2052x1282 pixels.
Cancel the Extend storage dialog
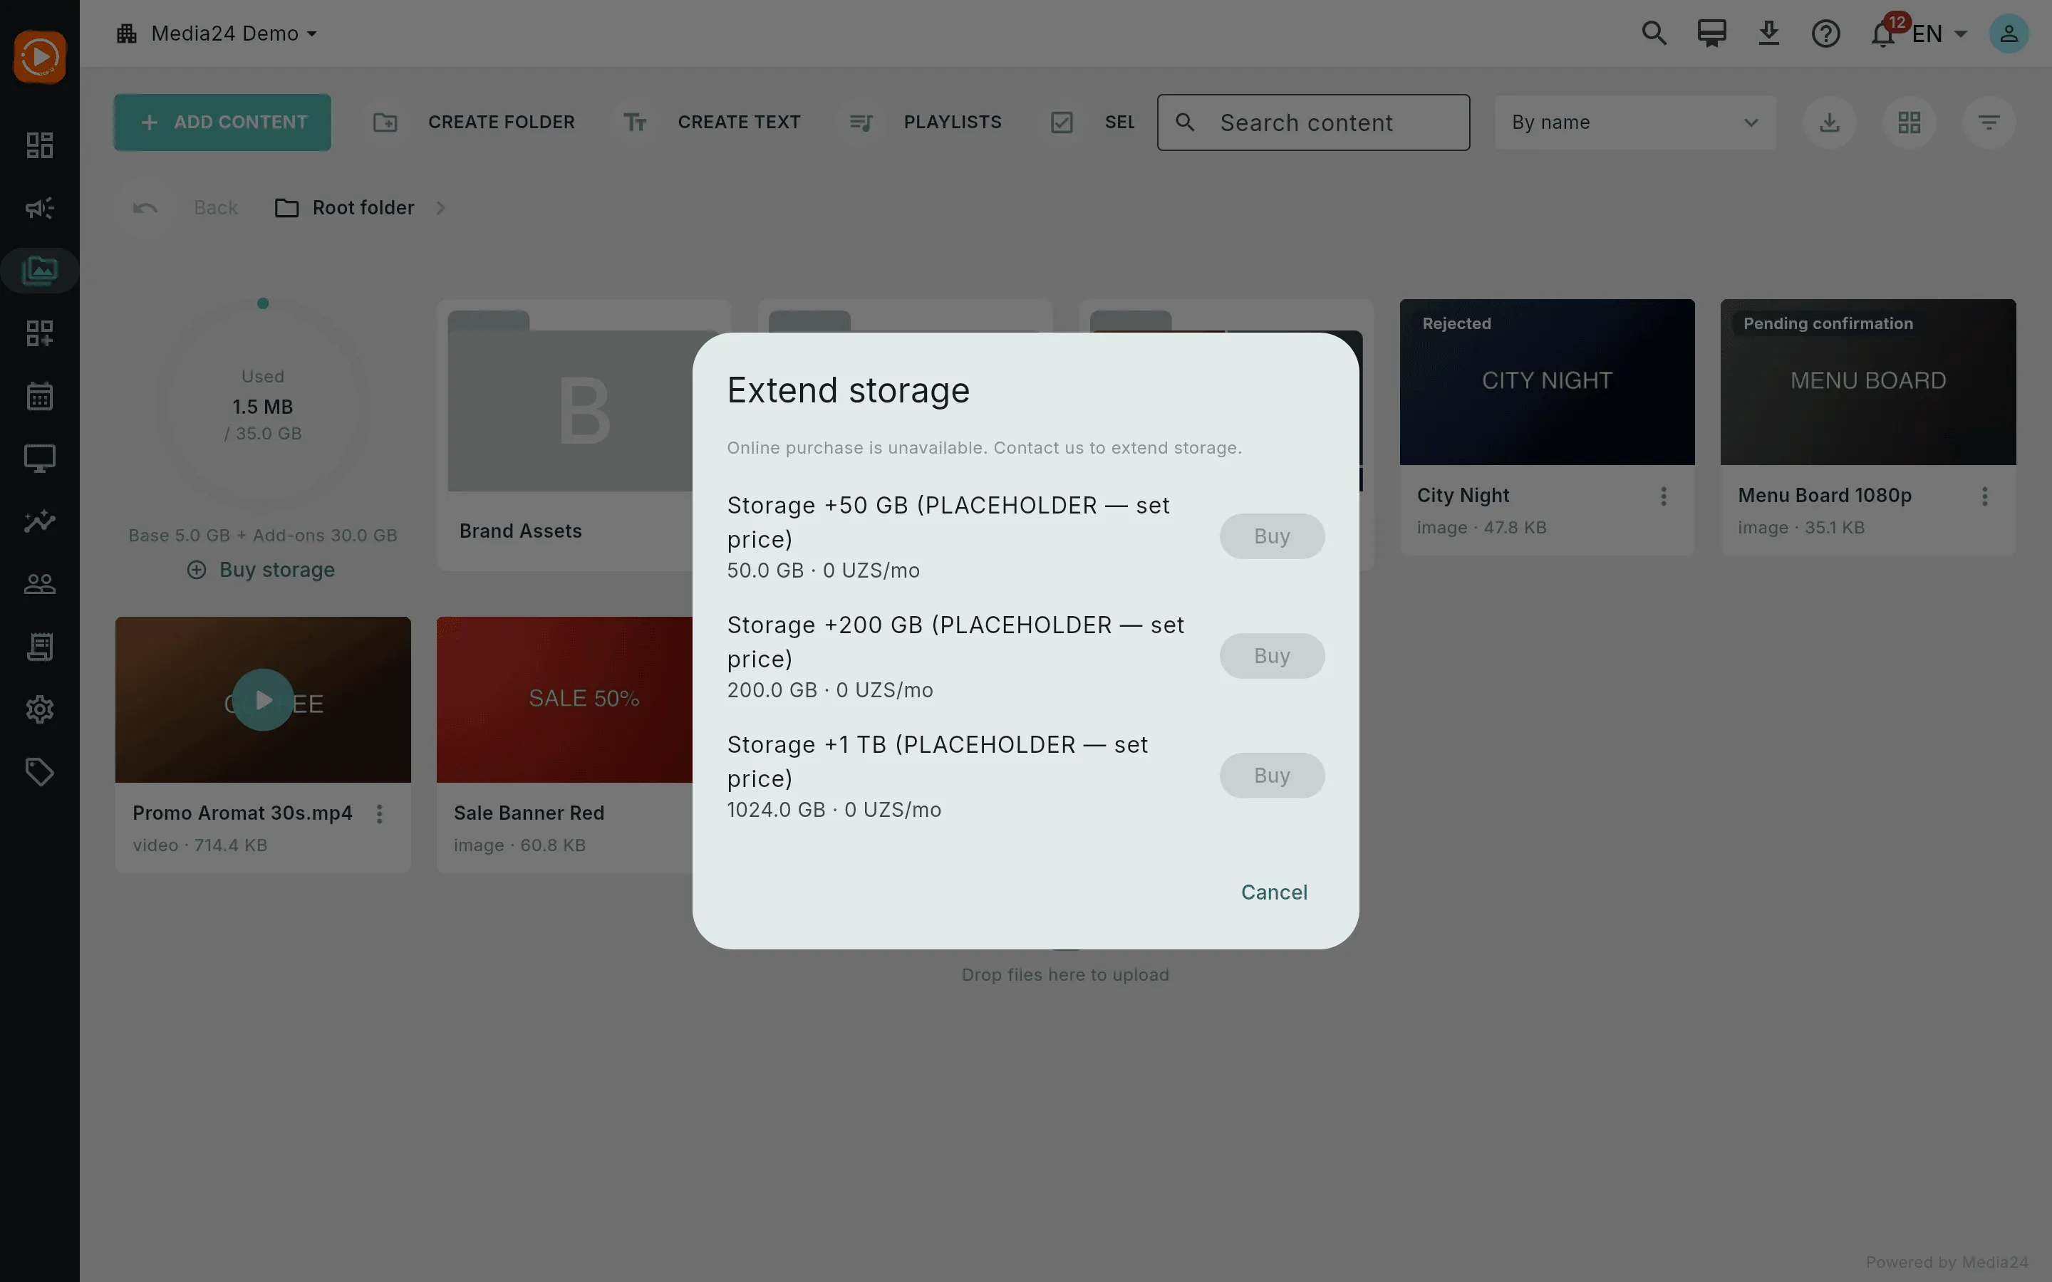[1274, 893]
